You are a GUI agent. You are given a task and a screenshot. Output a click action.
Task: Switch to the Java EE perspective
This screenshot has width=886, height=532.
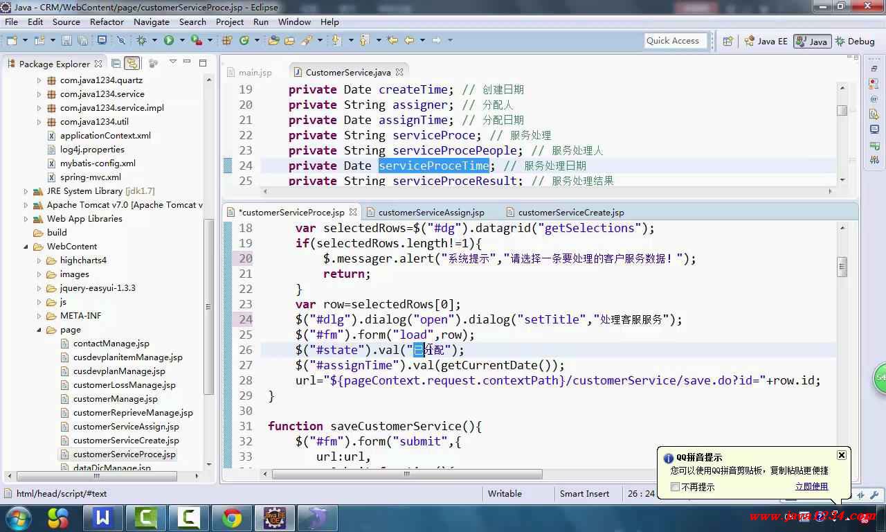766,41
